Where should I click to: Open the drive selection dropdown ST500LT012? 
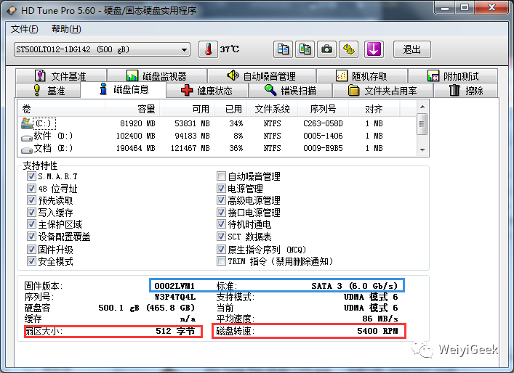pos(102,50)
